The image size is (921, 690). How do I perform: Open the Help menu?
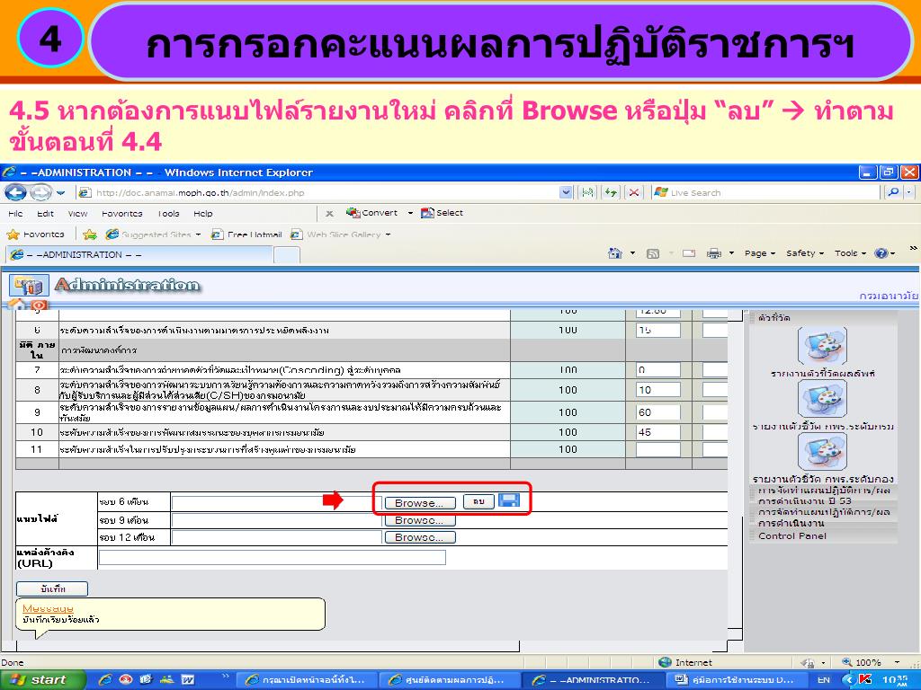click(x=202, y=214)
